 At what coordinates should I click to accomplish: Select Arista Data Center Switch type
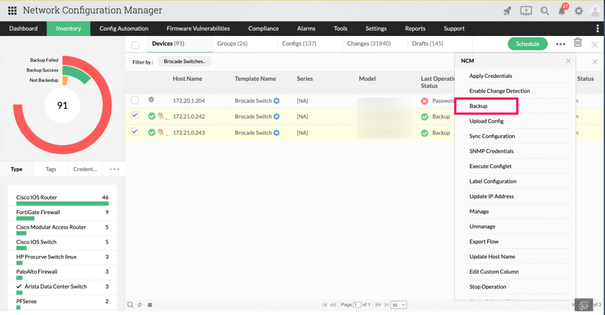(x=62, y=288)
